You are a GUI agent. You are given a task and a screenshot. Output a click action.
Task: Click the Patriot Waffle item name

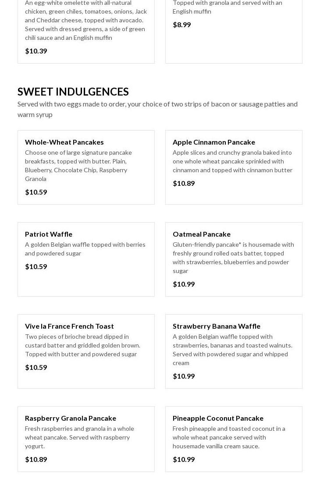[49, 234]
